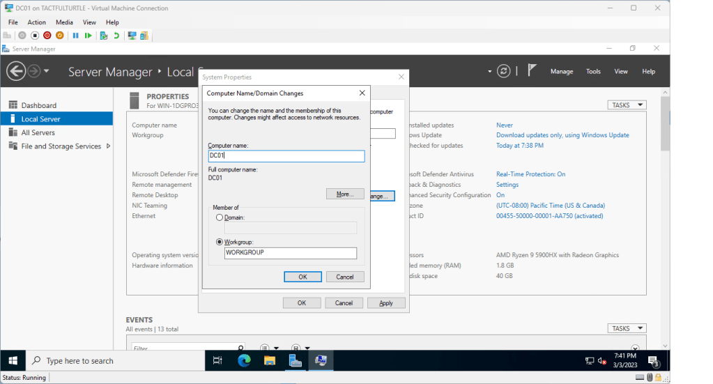This screenshot has height=384, width=713.
Task: Click OK in Computer Name/Domain Changes
Action: point(302,277)
